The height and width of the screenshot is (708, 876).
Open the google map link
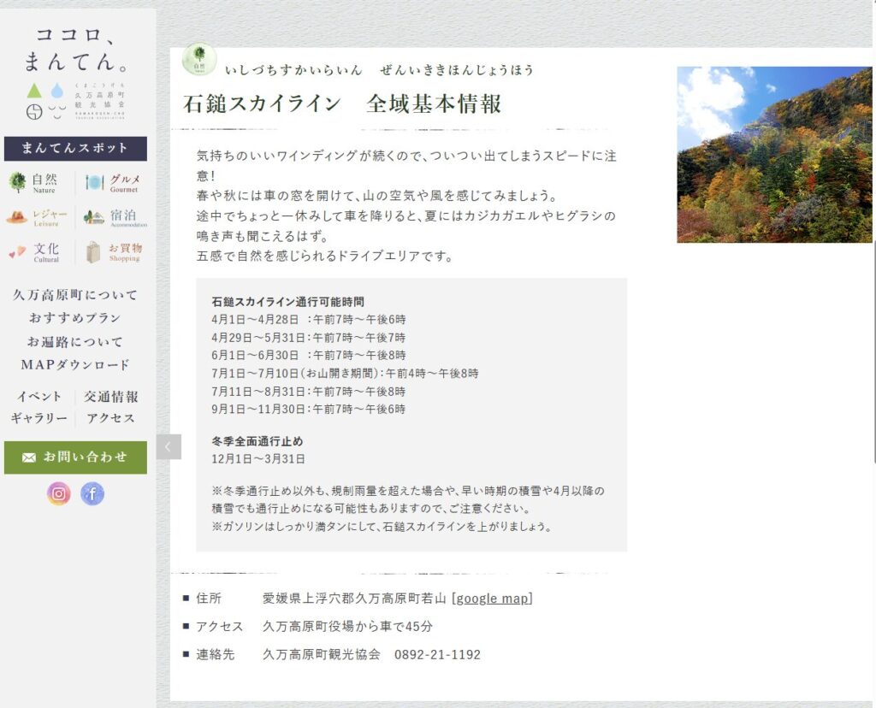492,599
